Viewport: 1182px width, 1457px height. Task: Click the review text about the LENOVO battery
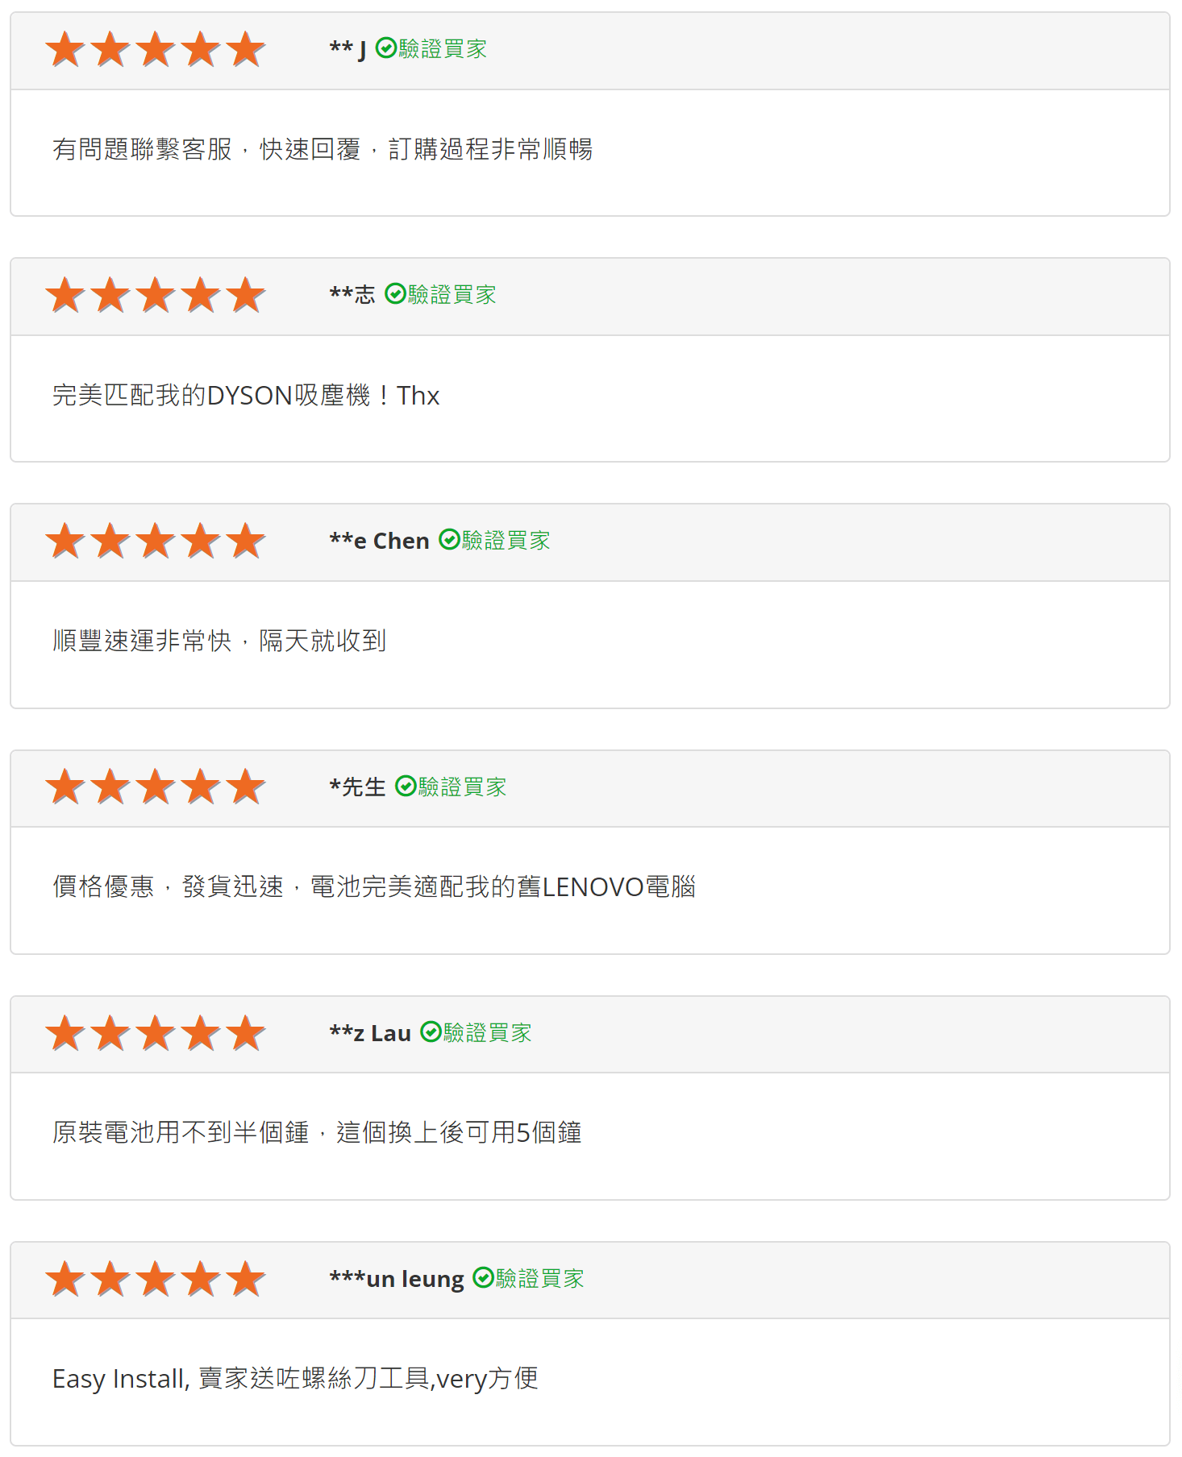pos(373,887)
